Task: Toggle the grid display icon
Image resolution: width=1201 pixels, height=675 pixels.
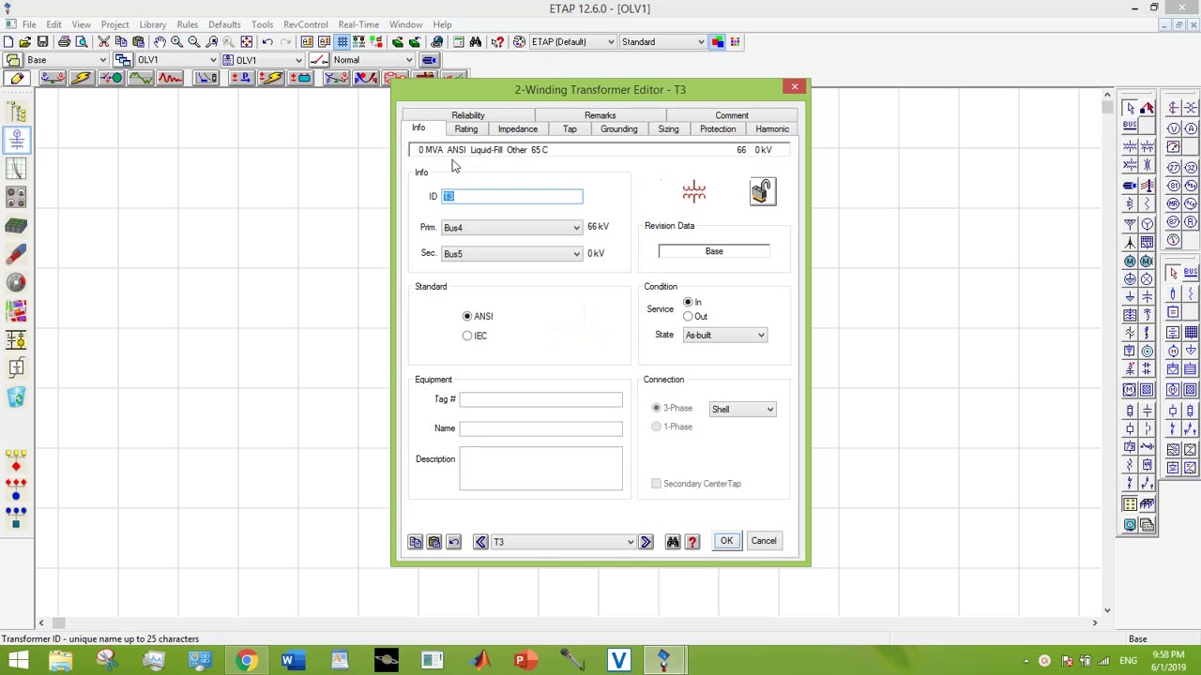Action: [x=342, y=42]
